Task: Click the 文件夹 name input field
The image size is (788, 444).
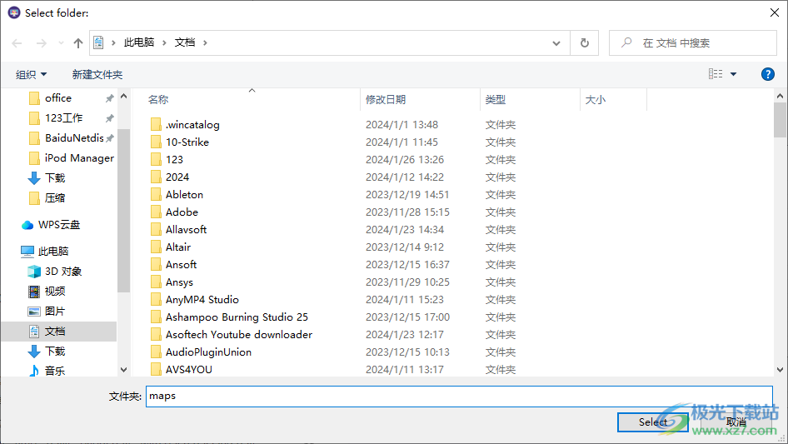Action: pos(459,397)
